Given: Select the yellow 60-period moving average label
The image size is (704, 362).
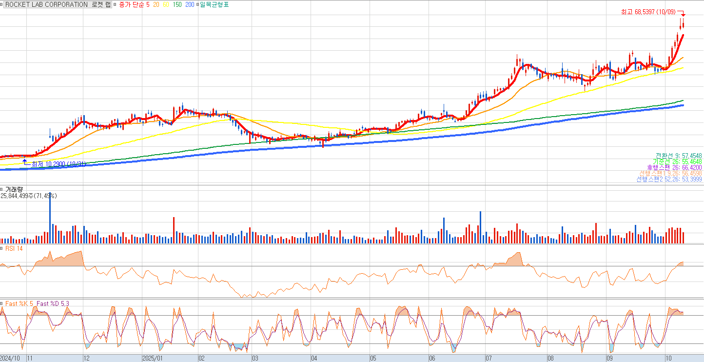Looking at the screenshot, I should (166, 4).
